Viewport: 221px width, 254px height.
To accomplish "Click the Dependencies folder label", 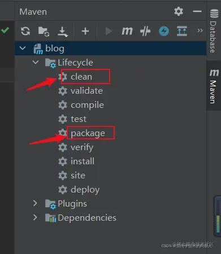I will (87, 218).
